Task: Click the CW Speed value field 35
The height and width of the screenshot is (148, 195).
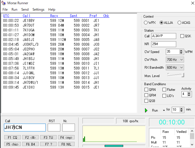Action: coord(173,52)
